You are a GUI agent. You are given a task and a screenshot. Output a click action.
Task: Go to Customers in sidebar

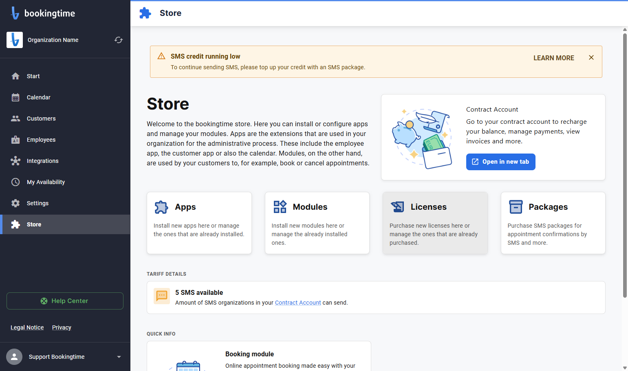pos(65,119)
